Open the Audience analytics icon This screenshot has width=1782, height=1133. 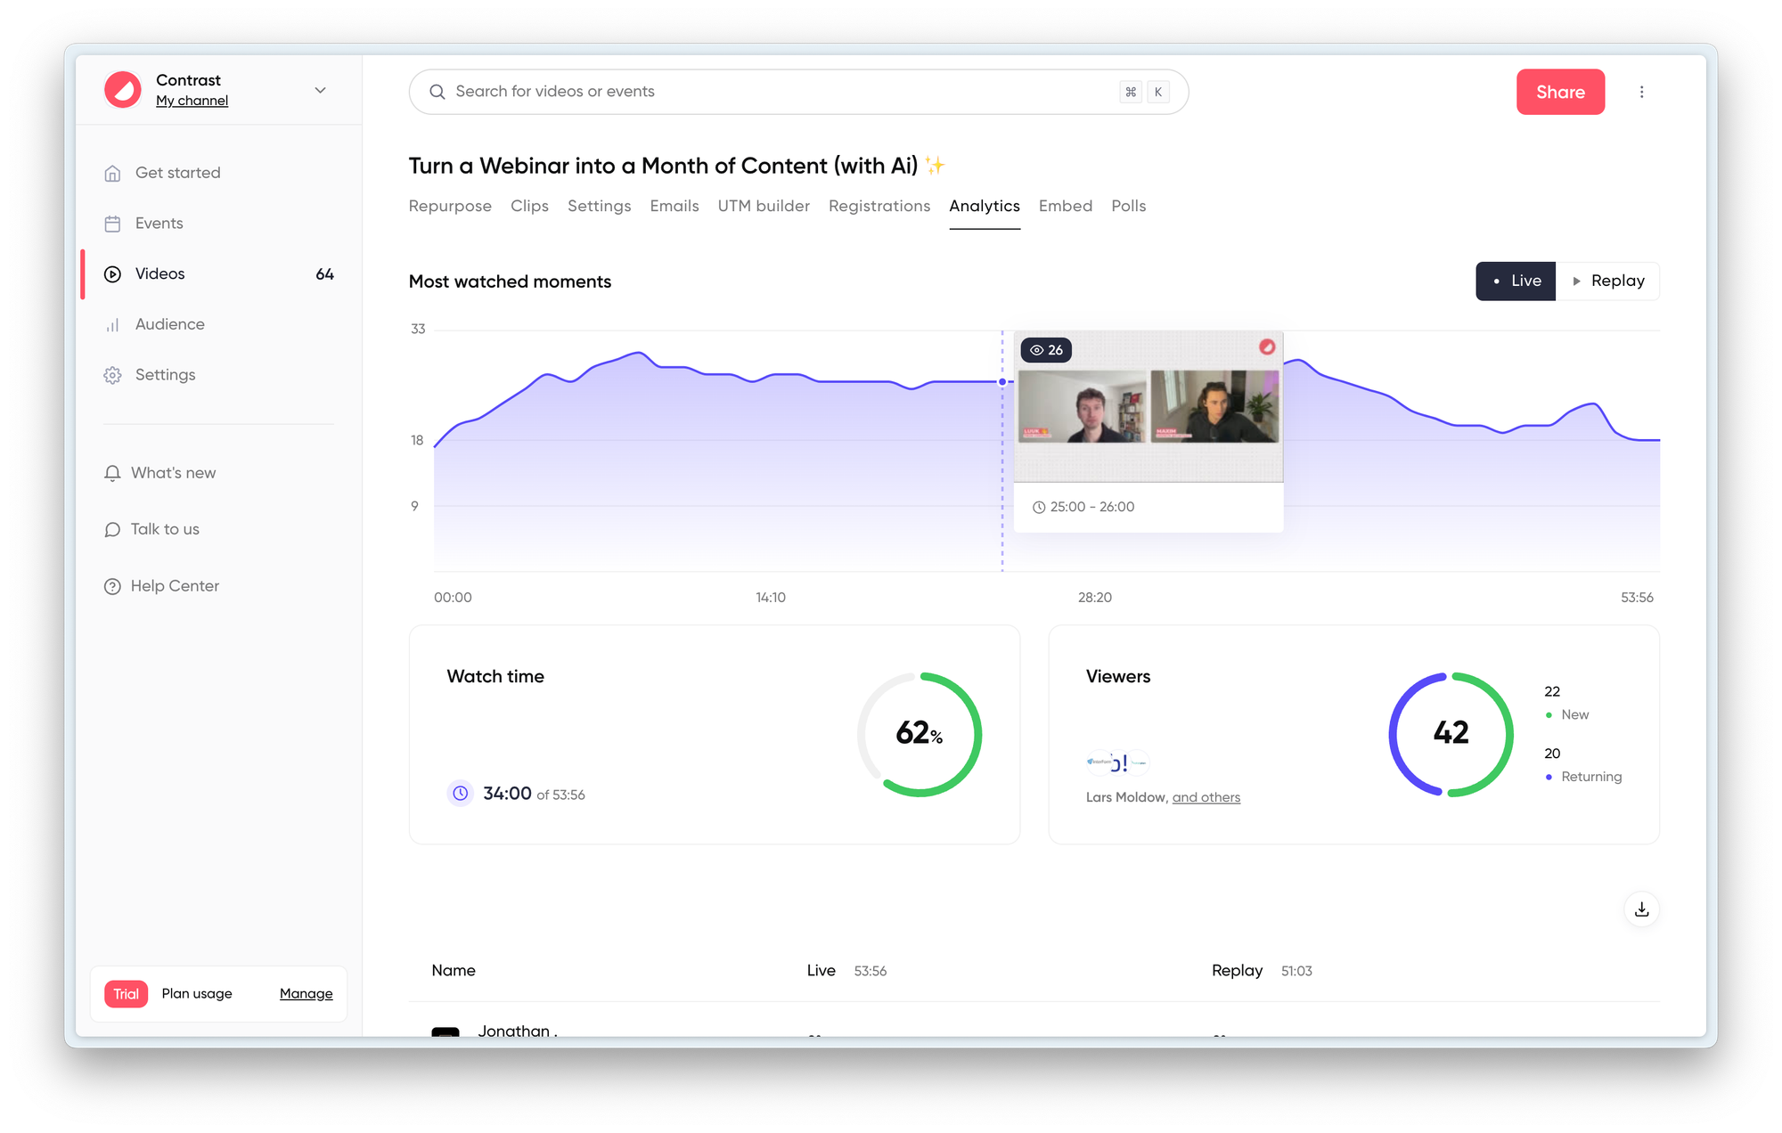[x=112, y=324]
